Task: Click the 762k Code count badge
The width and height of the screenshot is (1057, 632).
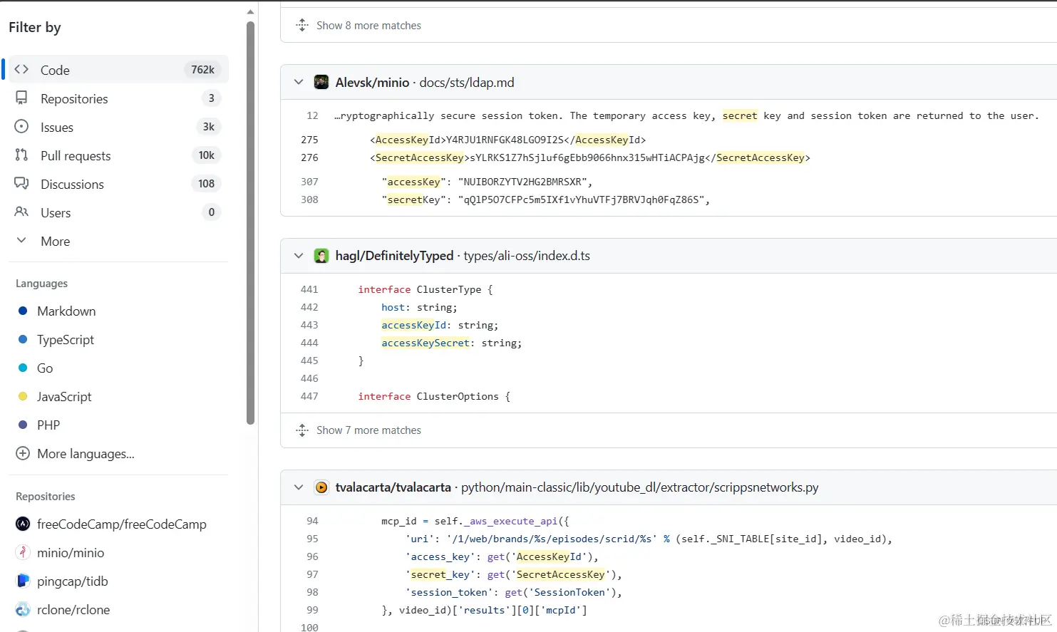Action: point(202,69)
